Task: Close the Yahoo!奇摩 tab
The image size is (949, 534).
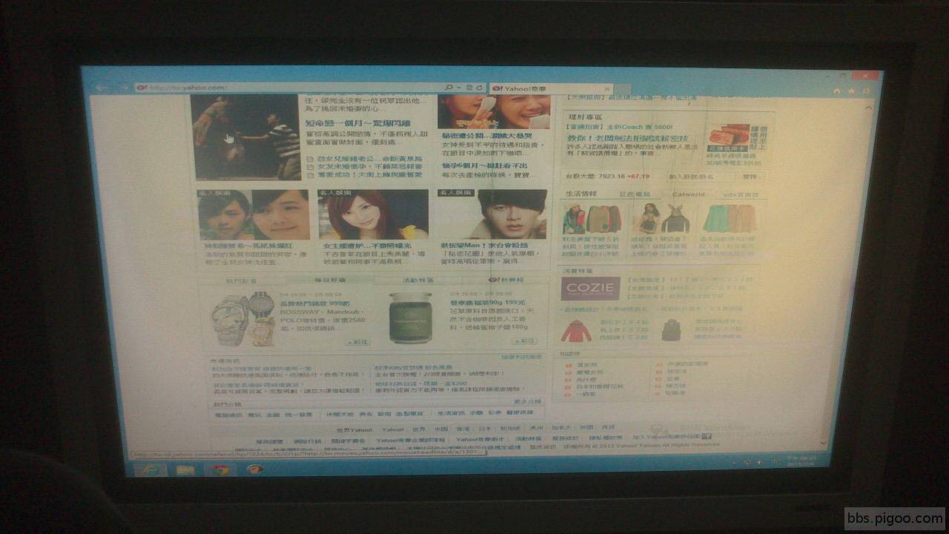Action: [x=606, y=88]
